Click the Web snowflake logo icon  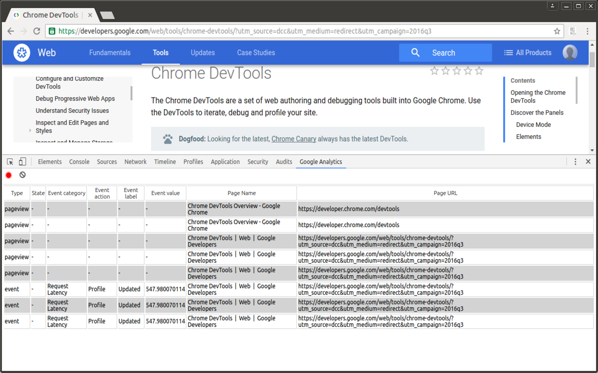[21, 53]
